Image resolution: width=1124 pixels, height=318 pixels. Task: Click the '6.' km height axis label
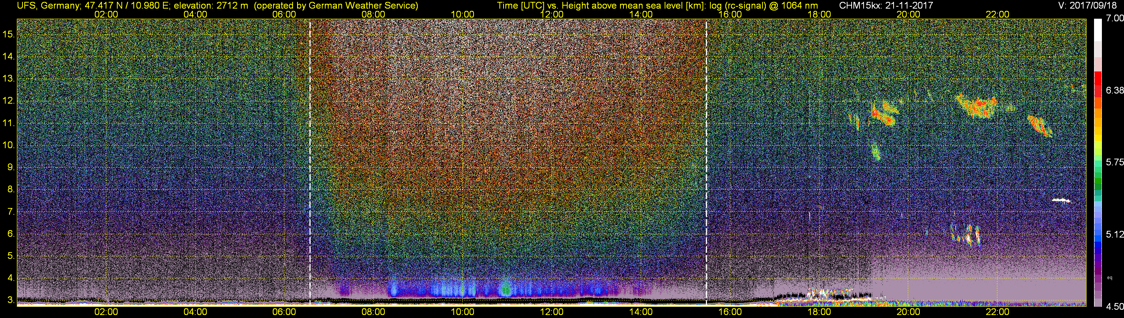(11, 233)
